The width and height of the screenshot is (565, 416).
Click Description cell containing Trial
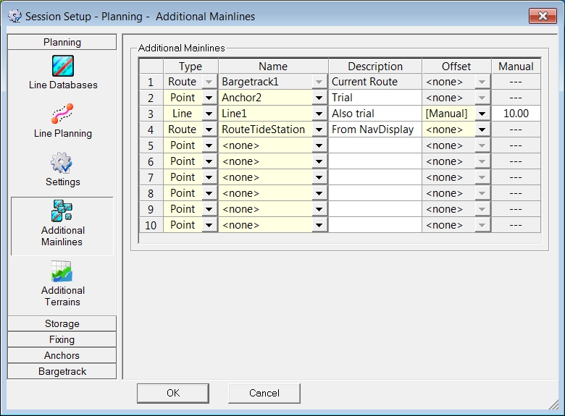374,98
